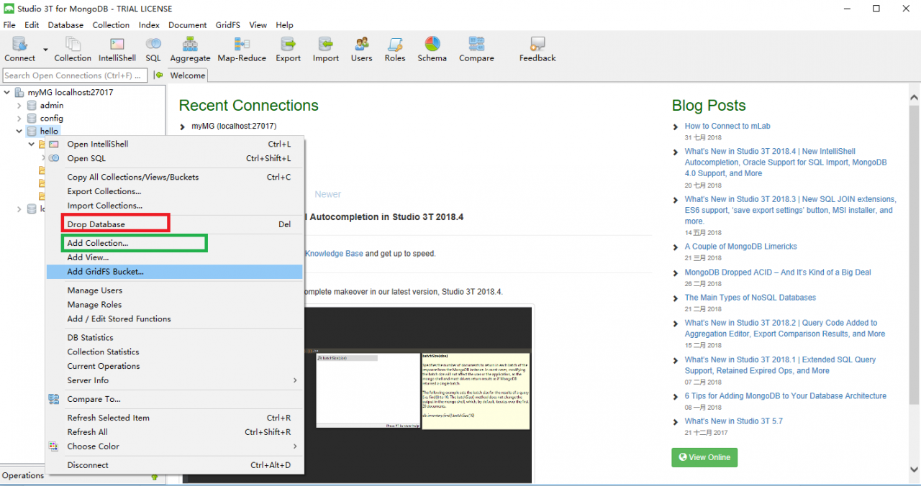Expand the admin database node

pos(20,105)
